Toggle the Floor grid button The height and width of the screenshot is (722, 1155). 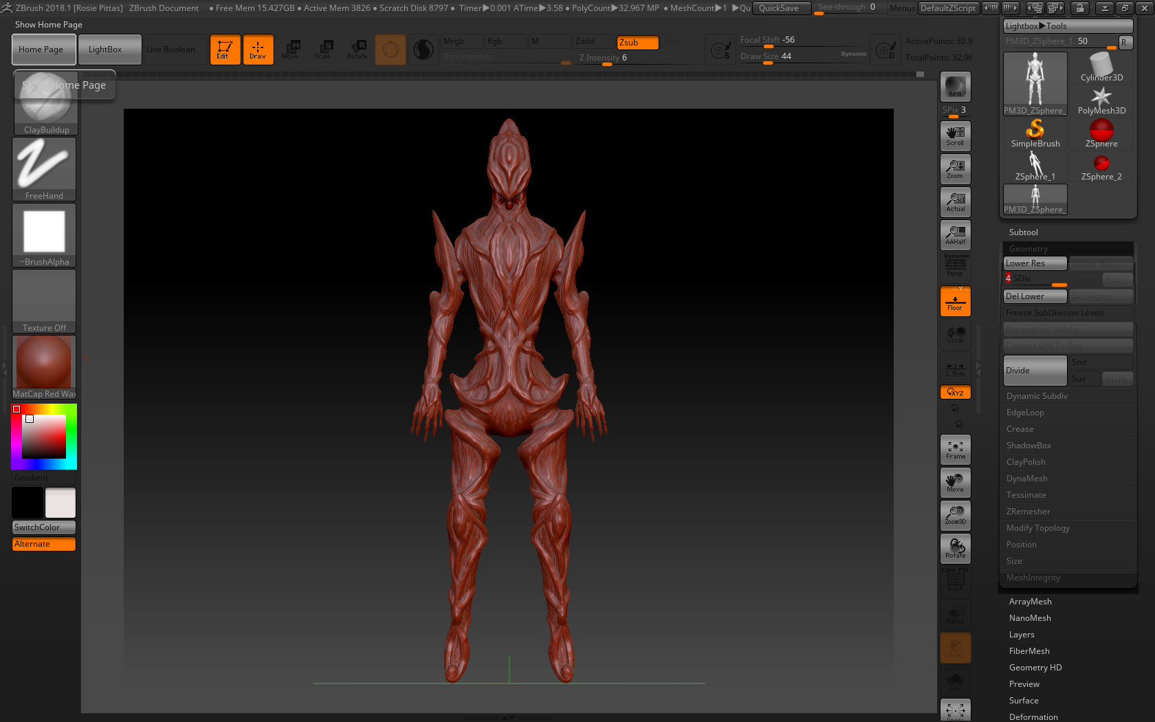click(x=955, y=301)
